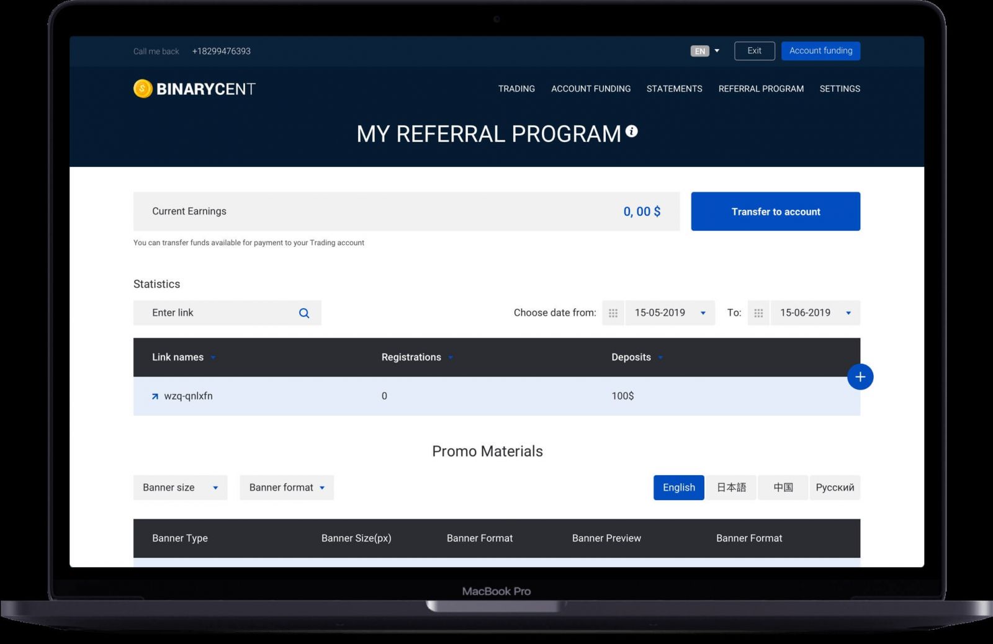
Task: Click the Binarycent coin logo
Action: [x=143, y=89]
